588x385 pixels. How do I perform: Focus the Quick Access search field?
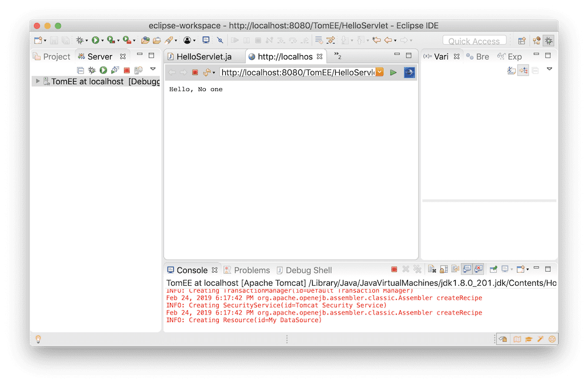475,41
